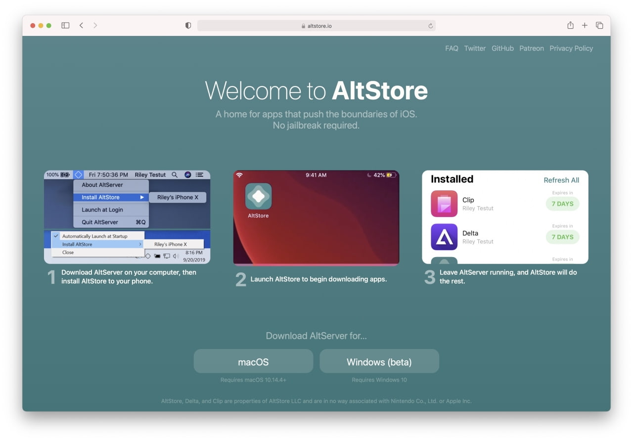Select Close in the Windows tray menu screenshot
The image size is (633, 441).
click(98, 252)
